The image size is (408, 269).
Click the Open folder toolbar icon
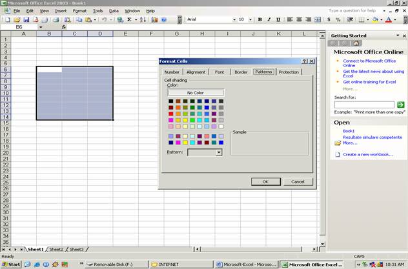[17, 19]
